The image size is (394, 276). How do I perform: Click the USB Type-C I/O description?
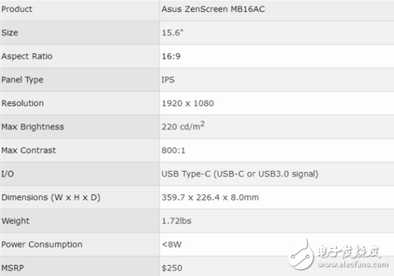tap(240, 174)
